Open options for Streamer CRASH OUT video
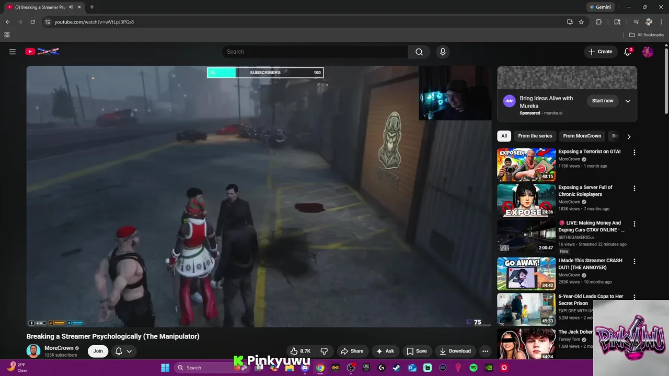 coord(635,261)
